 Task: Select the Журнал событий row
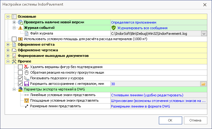tap(67, 28)
